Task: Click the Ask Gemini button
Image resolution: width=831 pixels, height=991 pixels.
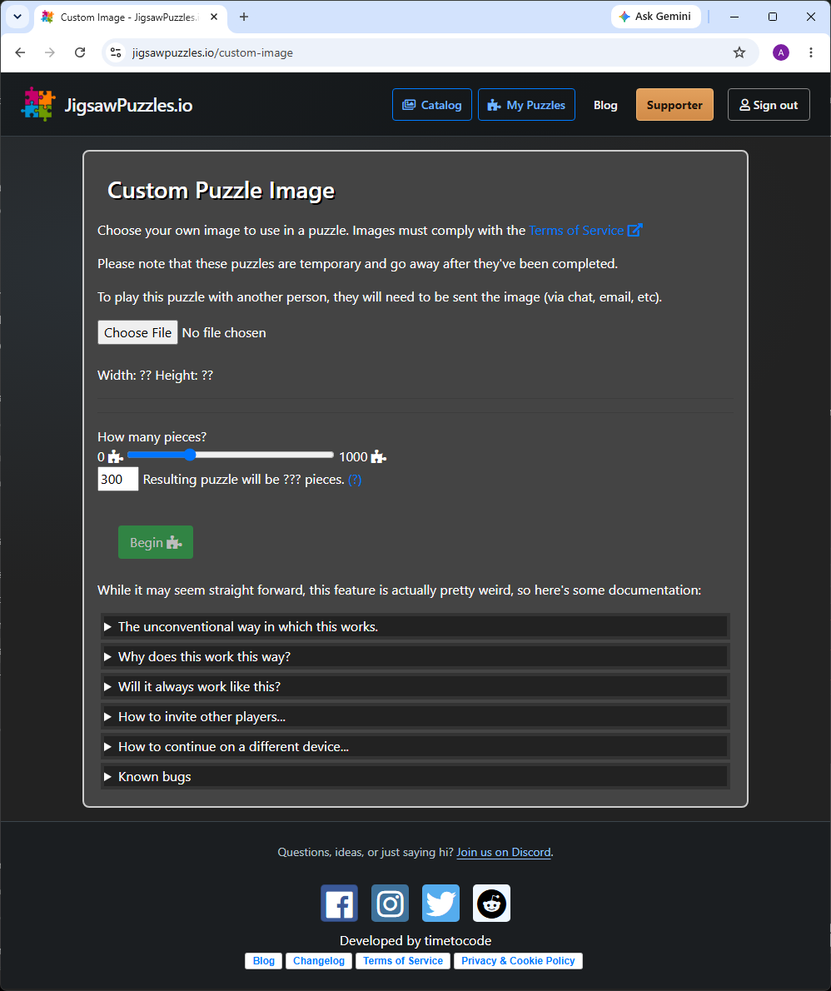Action: tap(656, 17)
